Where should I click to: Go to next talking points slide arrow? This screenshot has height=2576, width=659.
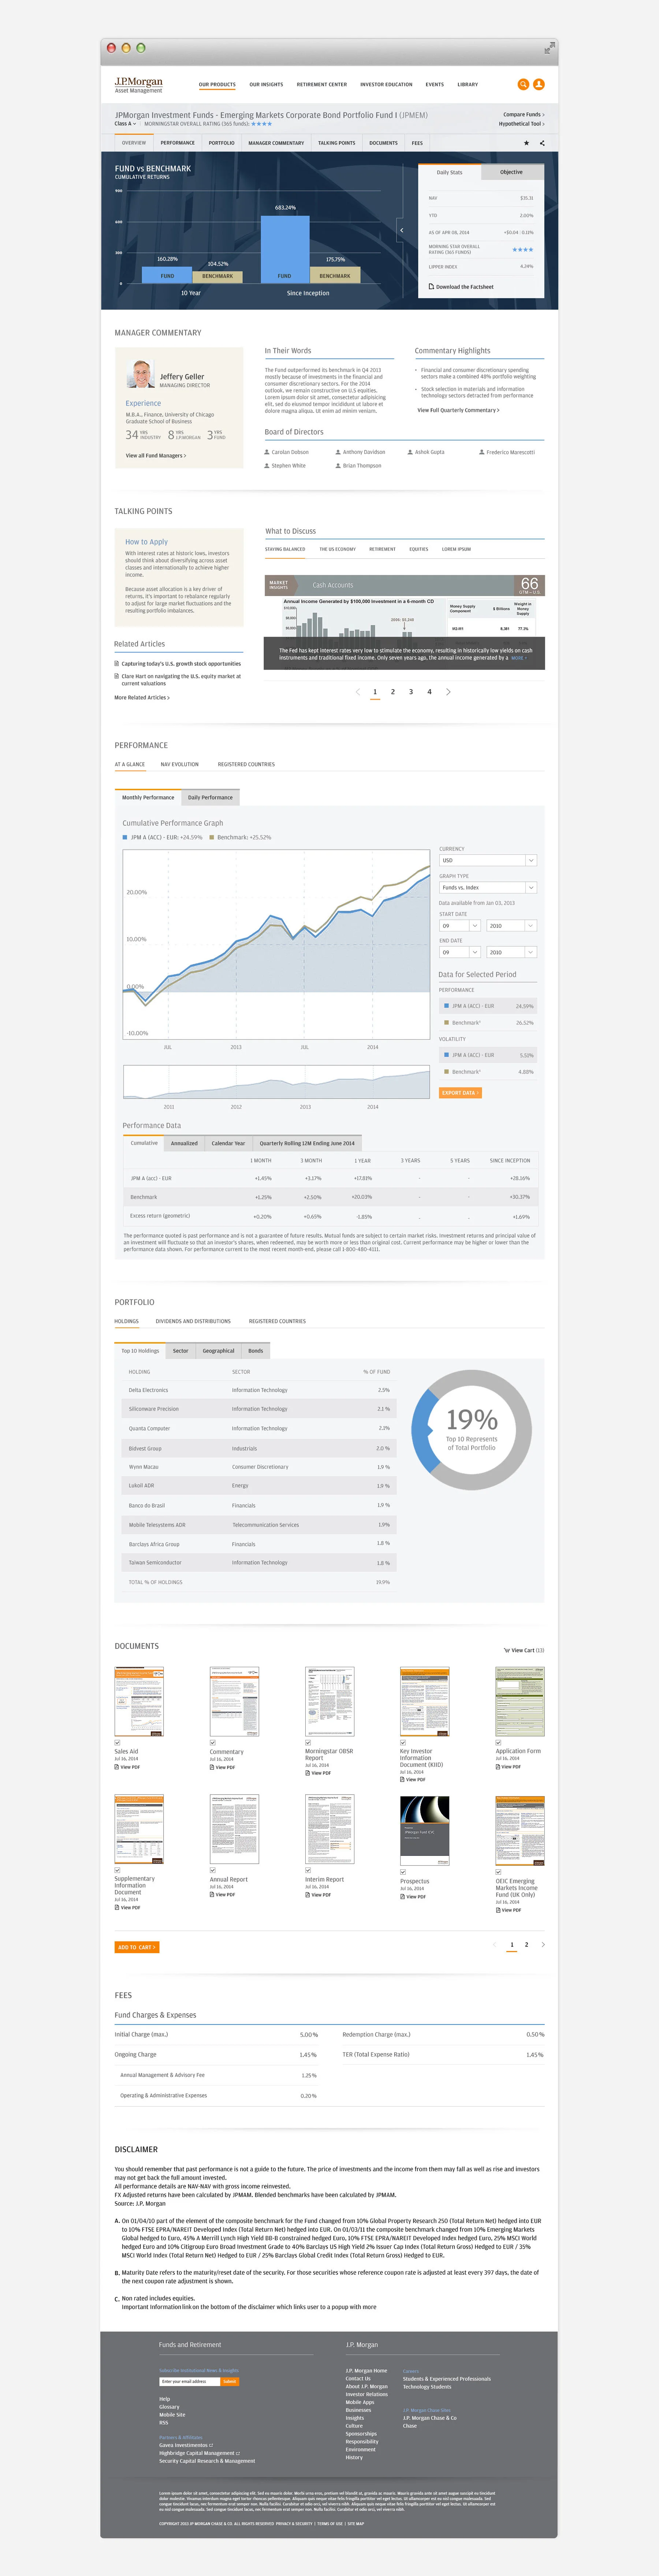coord(448,692)
